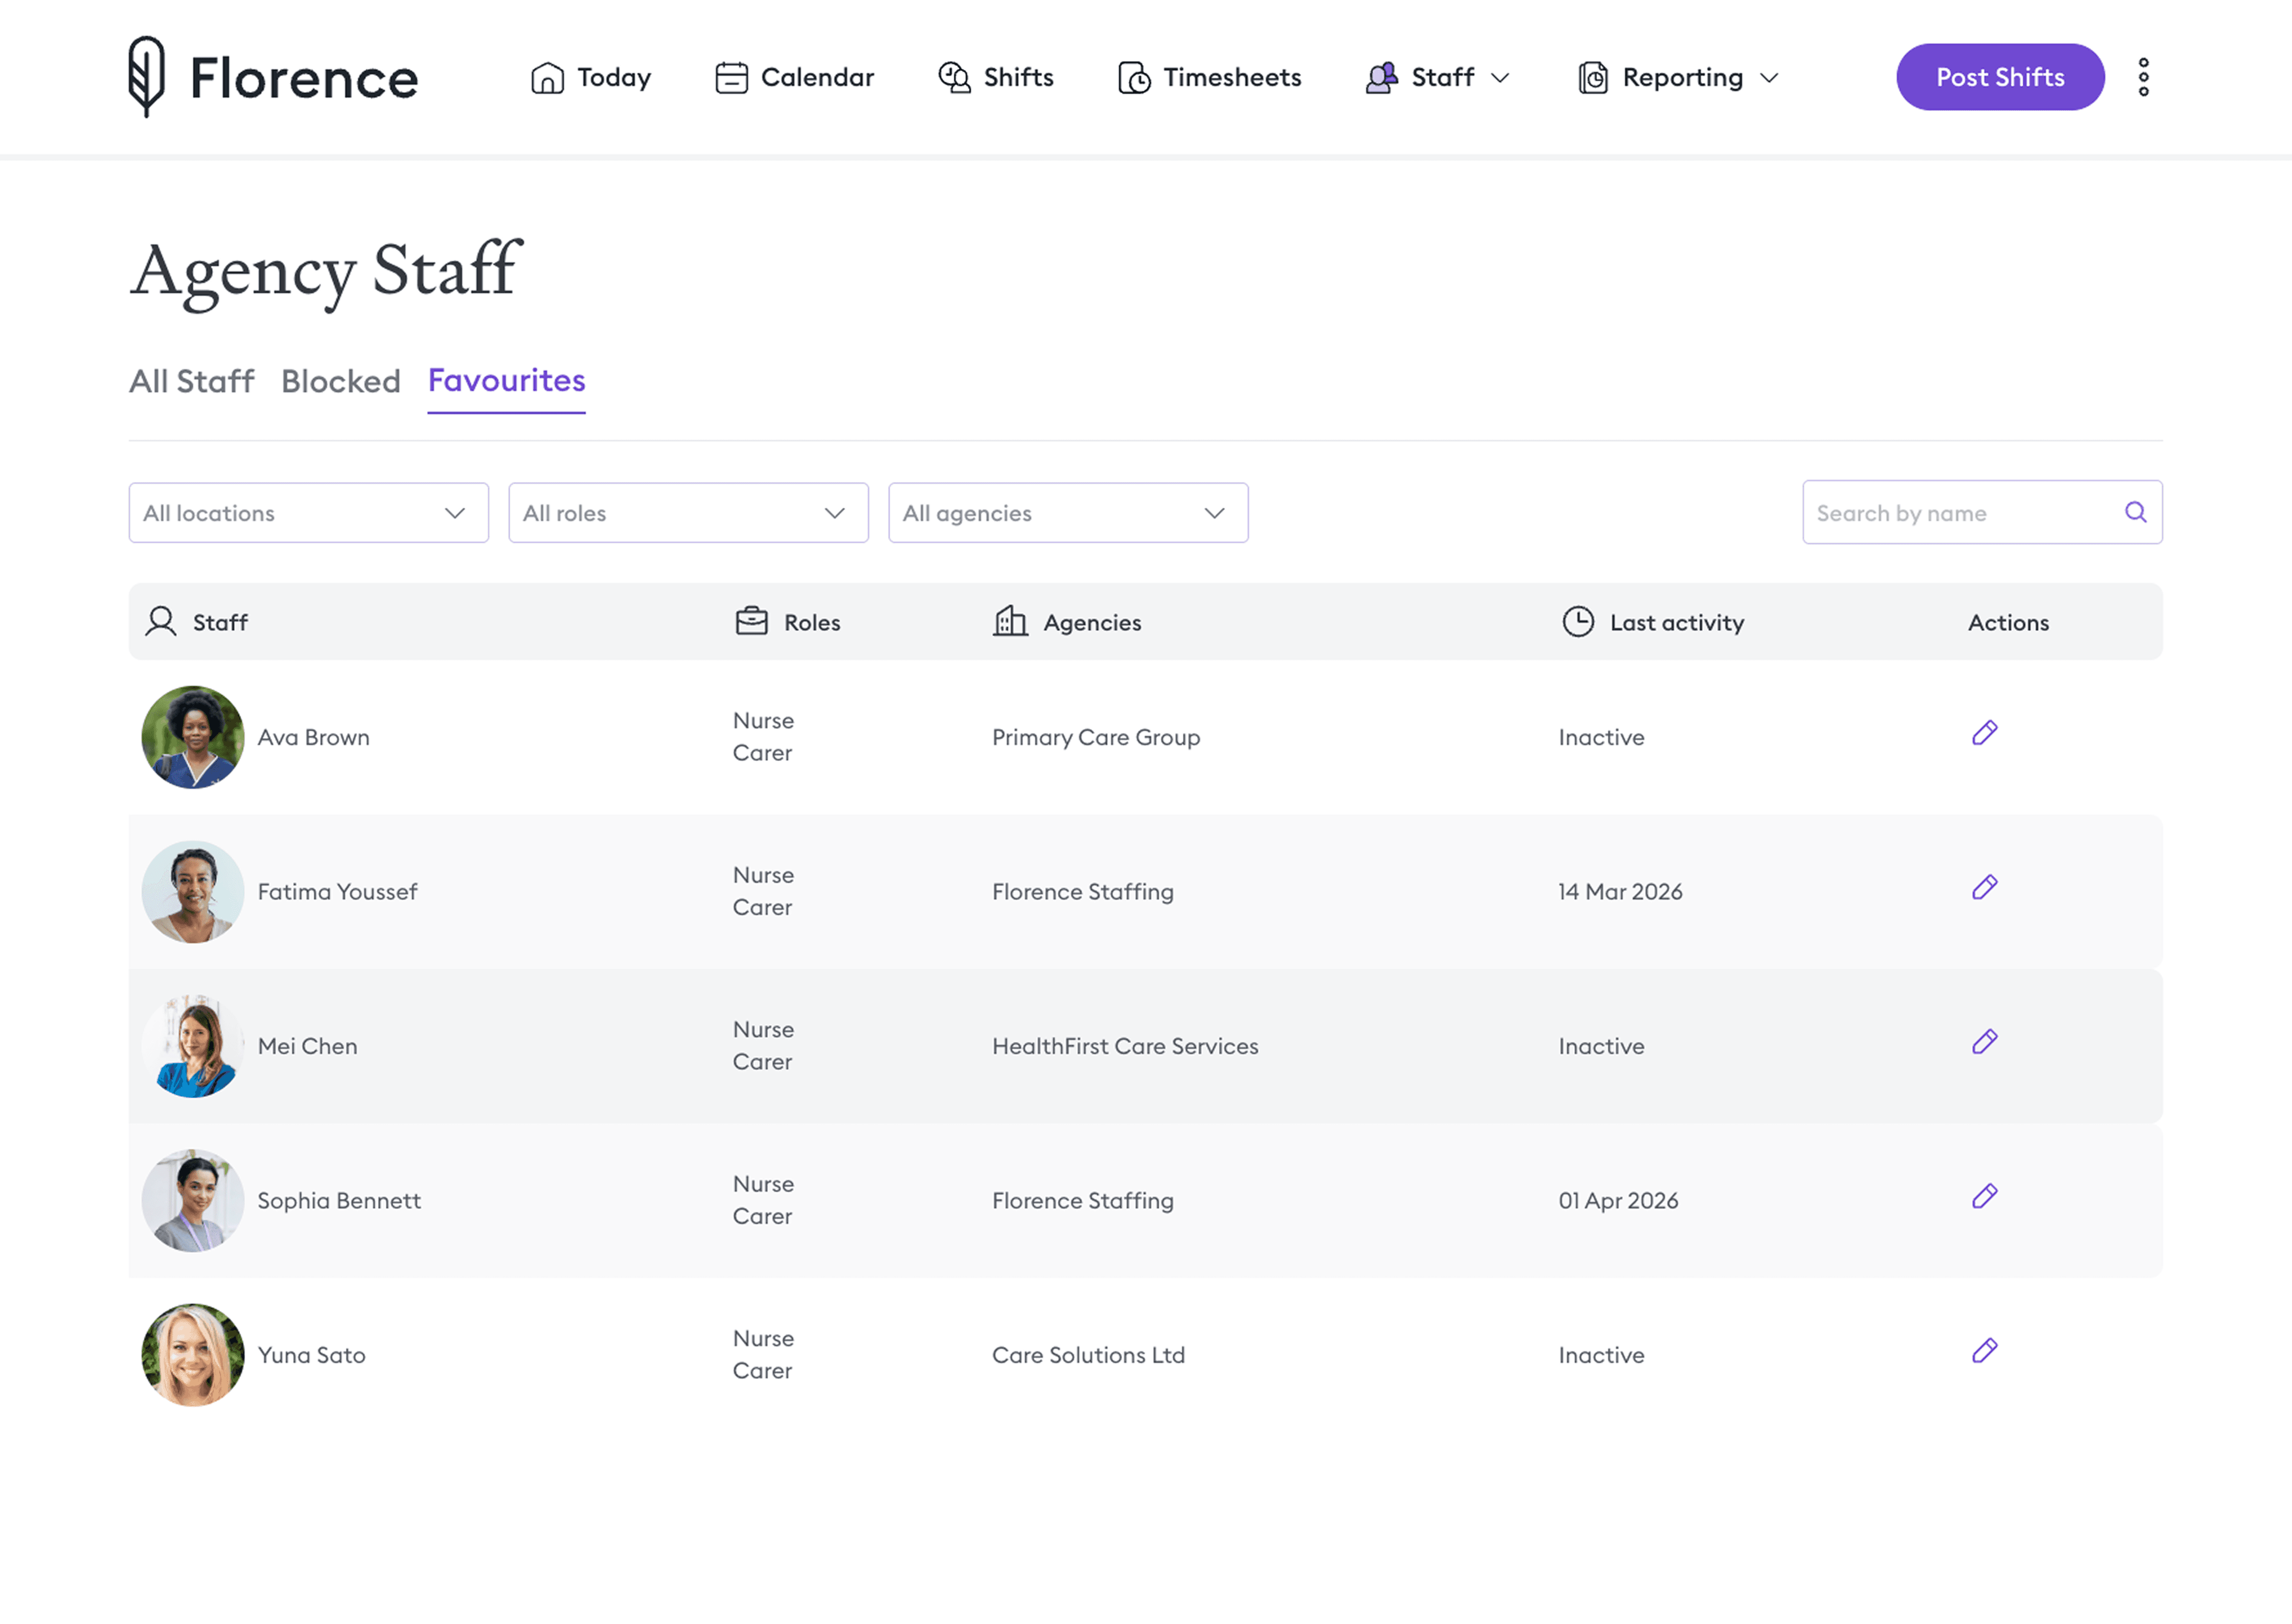The height and width of the screenshot is (1624, 2292).
Task: Switch to the All Staff tab
Action: [191, 381]
